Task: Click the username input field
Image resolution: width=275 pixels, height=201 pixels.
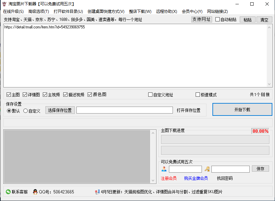Action: coord(185,169)
